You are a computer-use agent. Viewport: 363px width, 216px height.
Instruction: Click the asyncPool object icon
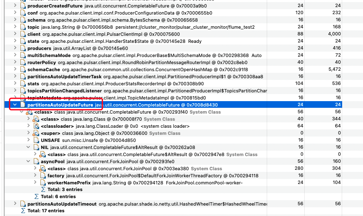[x=36, y=161]
